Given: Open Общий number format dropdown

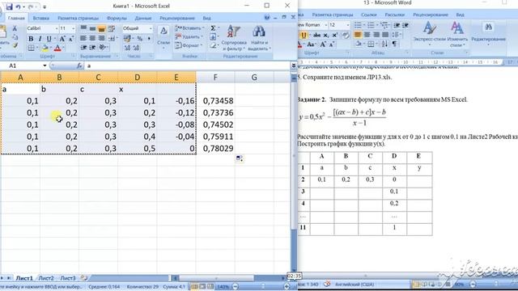Looking at the screenshot, I should click(151, 29).
